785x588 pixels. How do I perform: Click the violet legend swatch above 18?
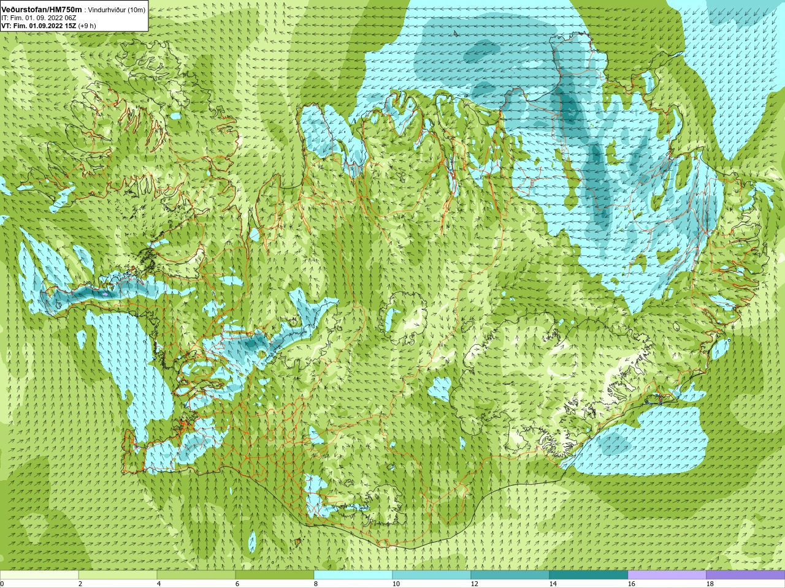(x=746, y=575)
